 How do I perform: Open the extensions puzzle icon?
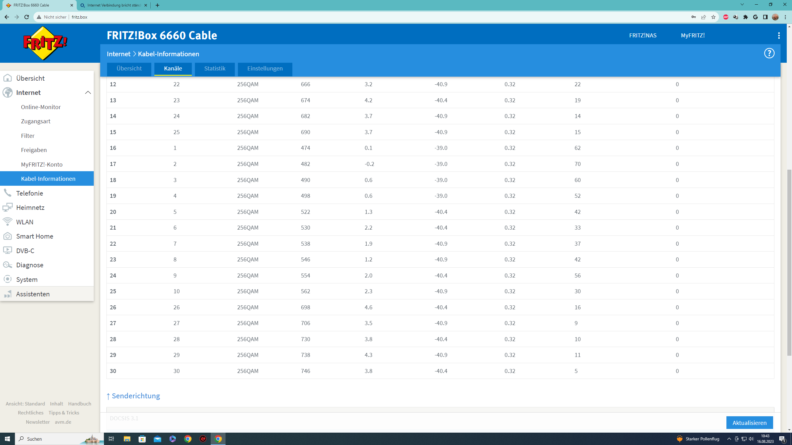[746, 17]
